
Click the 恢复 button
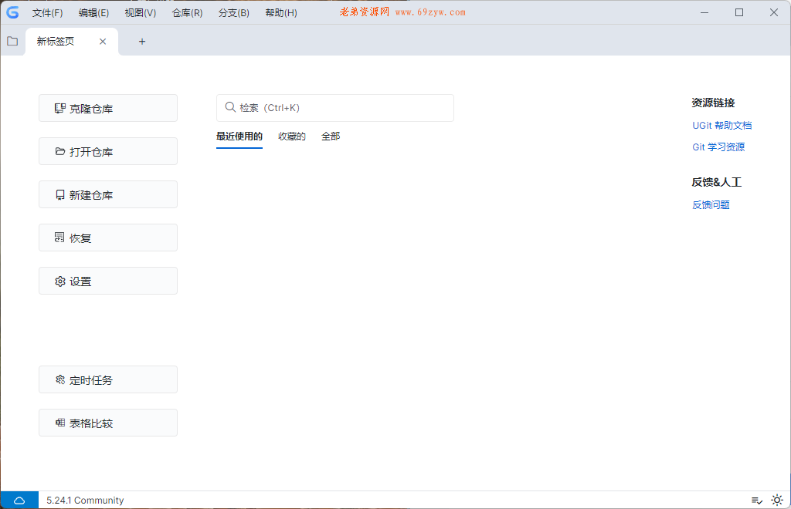tap(108, 238)
